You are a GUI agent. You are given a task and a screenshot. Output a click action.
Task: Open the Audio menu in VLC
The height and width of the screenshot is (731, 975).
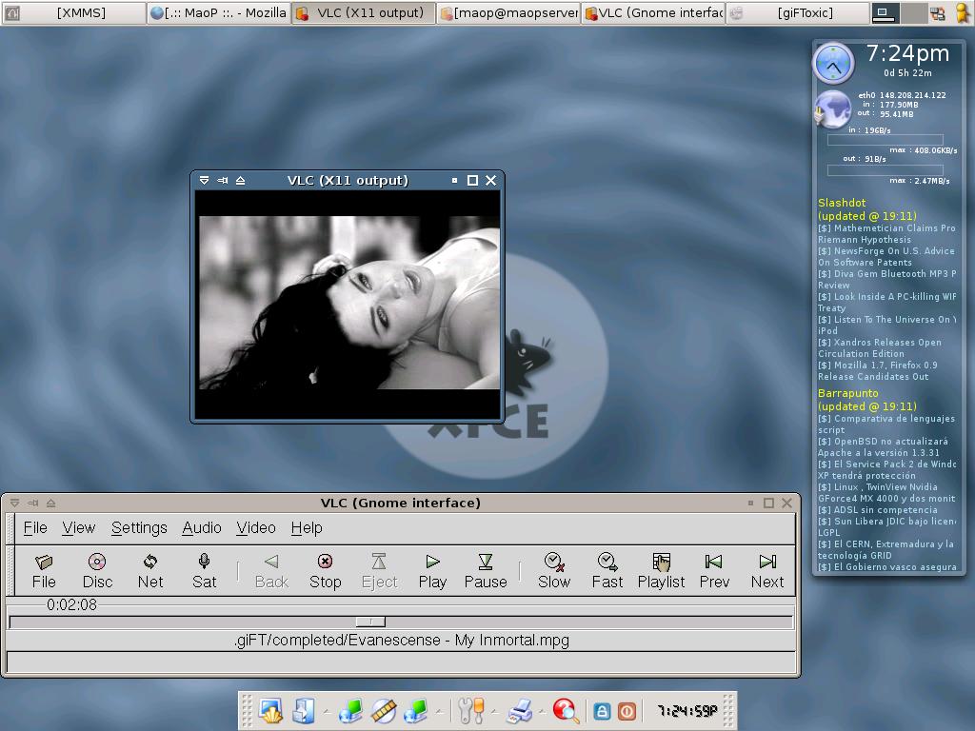click(202, 527)
